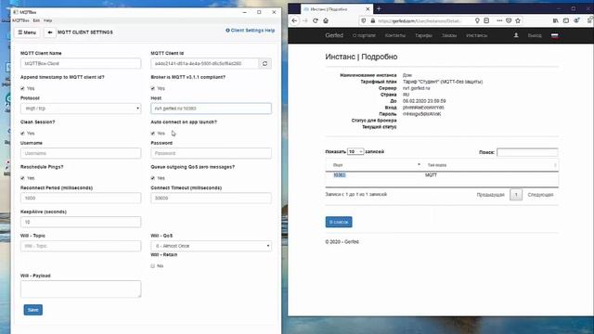Screen dimensions: 594x334
Task: Click the Username field
Action: click(x=81, y=153)
